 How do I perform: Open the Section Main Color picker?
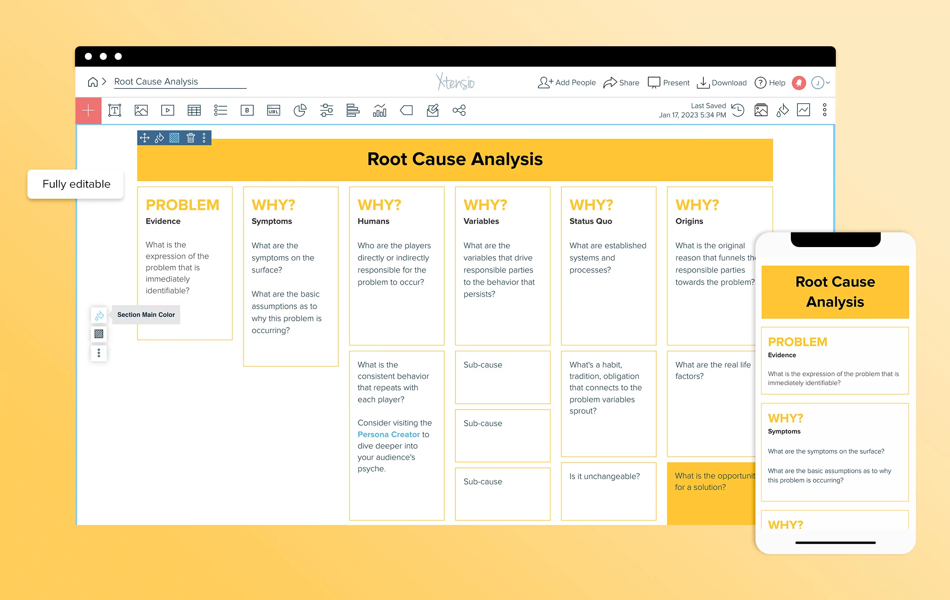(x=99, y=315)
